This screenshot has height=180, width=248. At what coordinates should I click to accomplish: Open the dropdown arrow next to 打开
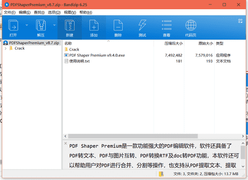pyautogui.click(x=27, y=25)
